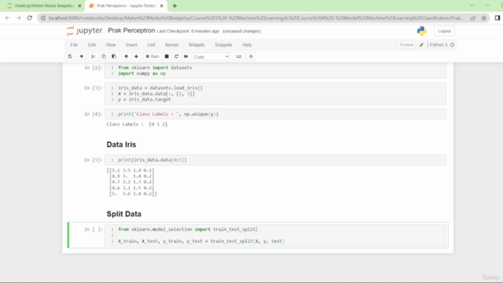Open the cell type Code dropdown

(x=211, y=57)
